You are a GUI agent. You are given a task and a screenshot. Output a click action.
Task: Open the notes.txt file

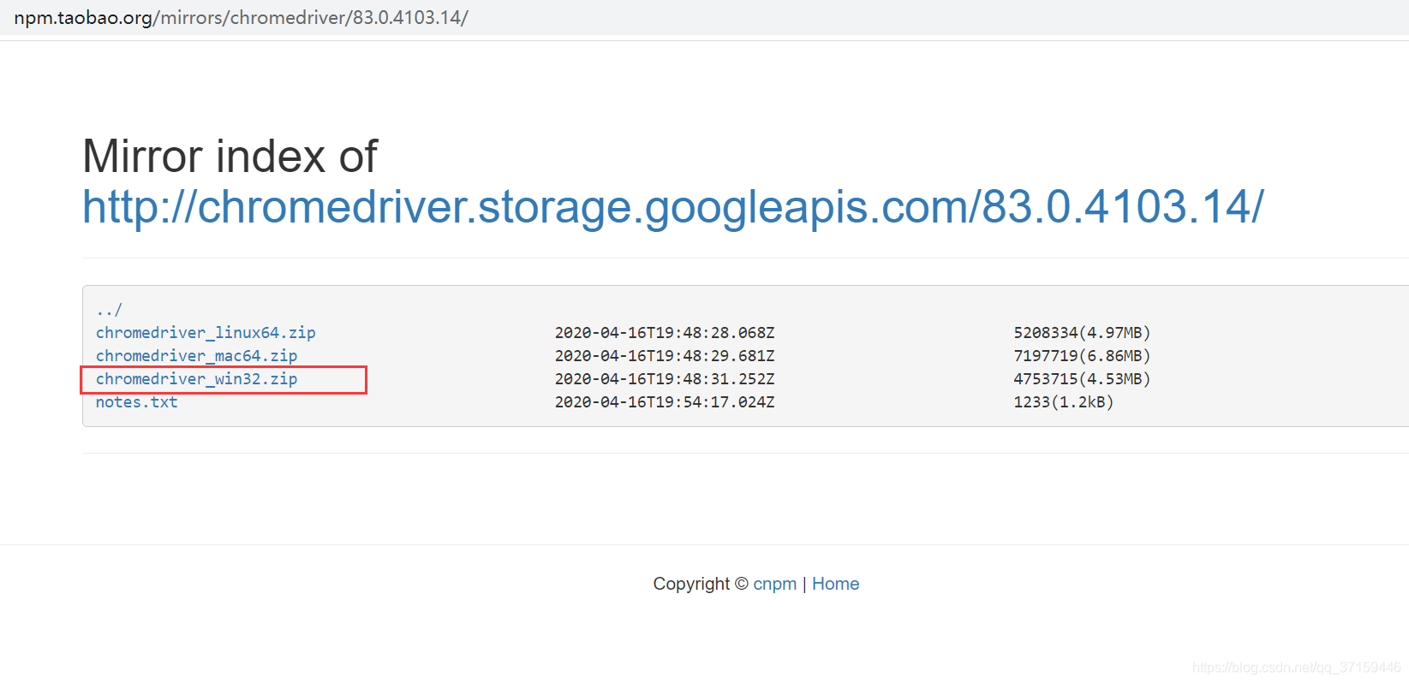(x=136, y=402)
